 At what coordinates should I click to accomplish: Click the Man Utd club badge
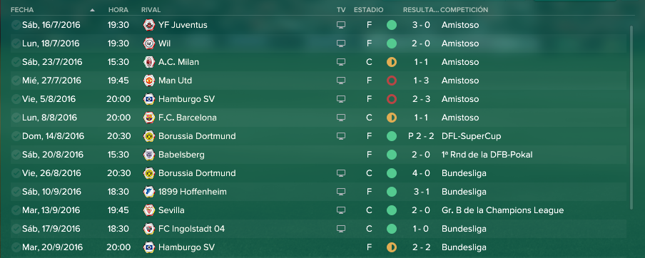click(x=148, y=81)
